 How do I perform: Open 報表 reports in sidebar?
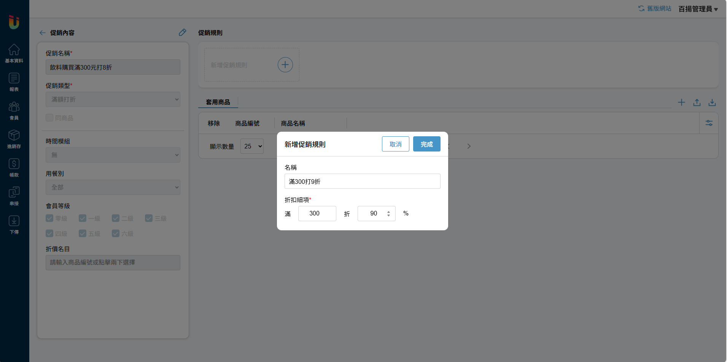tap(14, 82)
